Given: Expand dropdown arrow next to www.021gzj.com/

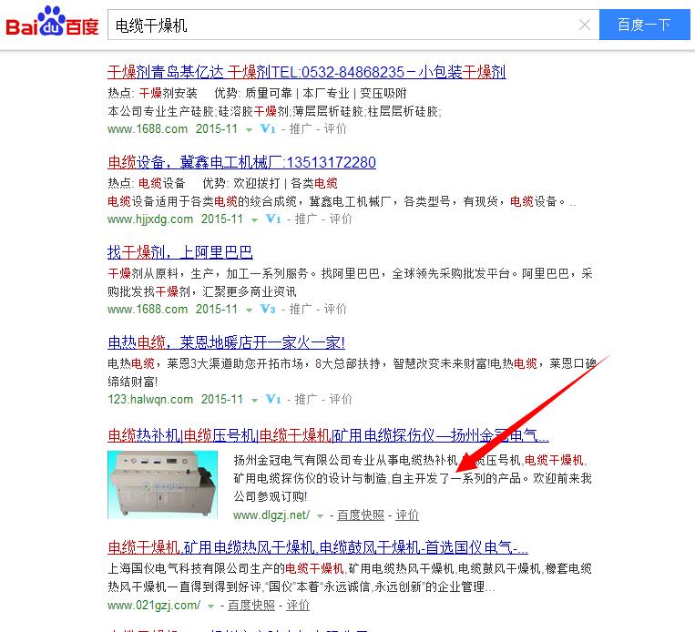Looking at the screenshot, I should (211, 607).
